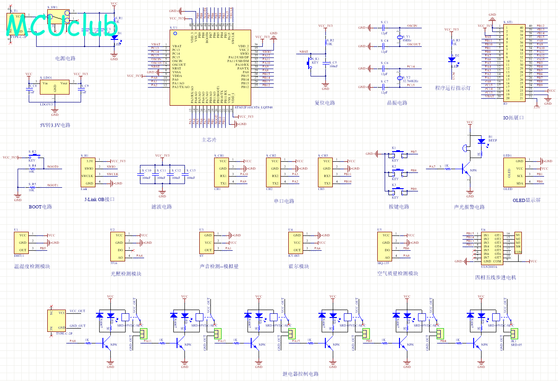This screenshot has height=381, width=558.
Task: Click the JK1 SRD-05 relay label
Action: [516, 343]
